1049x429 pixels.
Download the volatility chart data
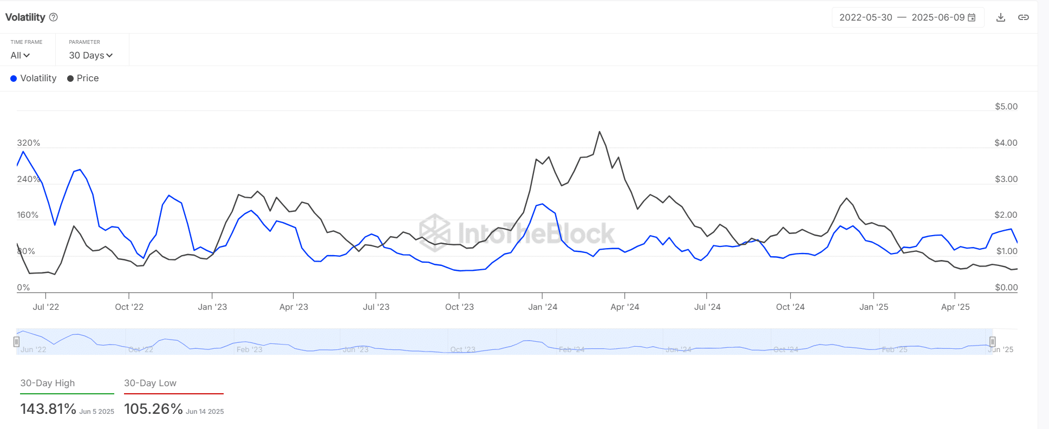tap(1001, 17)
